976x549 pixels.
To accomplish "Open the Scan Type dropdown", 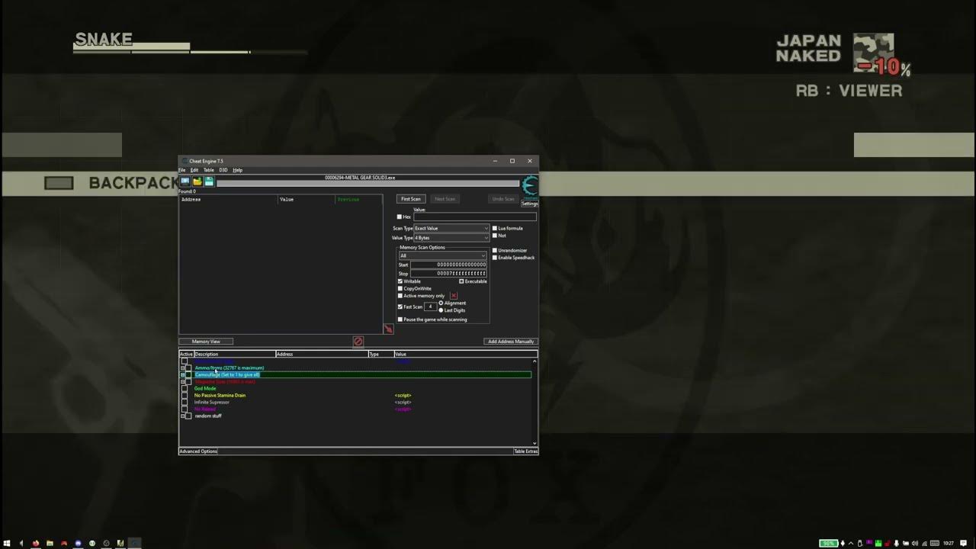I will tap(451, 229).
